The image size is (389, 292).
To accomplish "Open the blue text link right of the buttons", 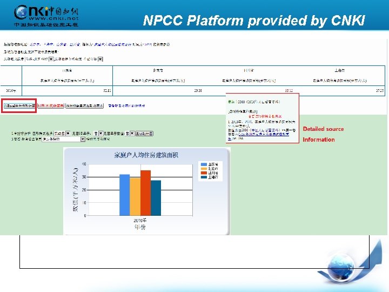I will (x=126, y=106).
